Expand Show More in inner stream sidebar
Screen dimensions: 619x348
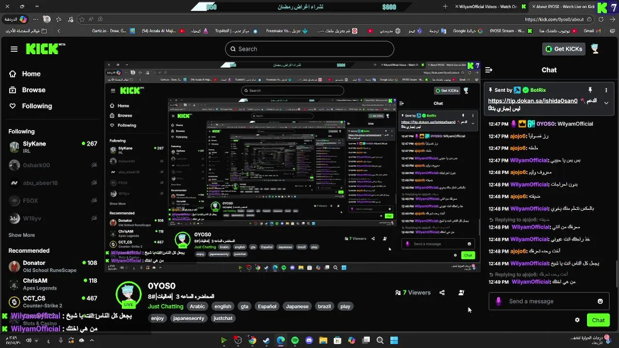pyautogui.click(x=118, y=204)
